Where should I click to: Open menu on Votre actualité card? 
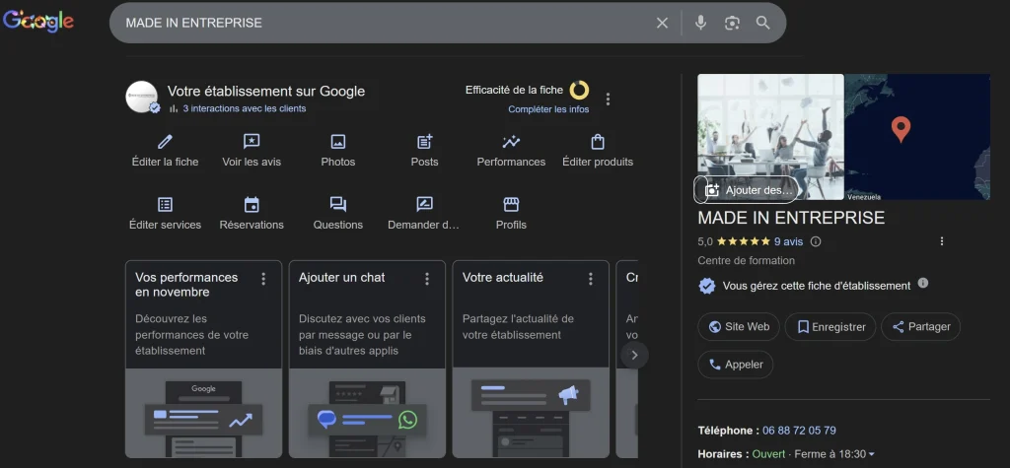(x=591, y=279)
